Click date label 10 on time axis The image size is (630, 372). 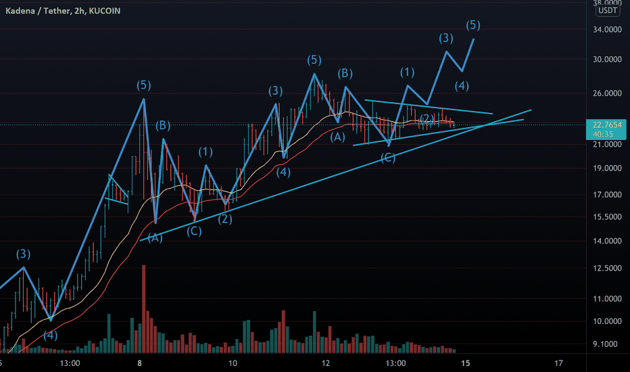tap(233, 363)
